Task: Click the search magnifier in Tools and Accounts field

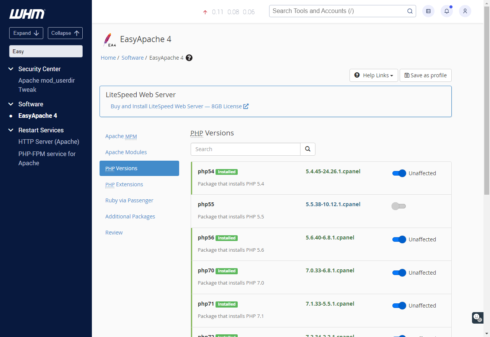Action: pyautogui.click(x=410, y=11)
